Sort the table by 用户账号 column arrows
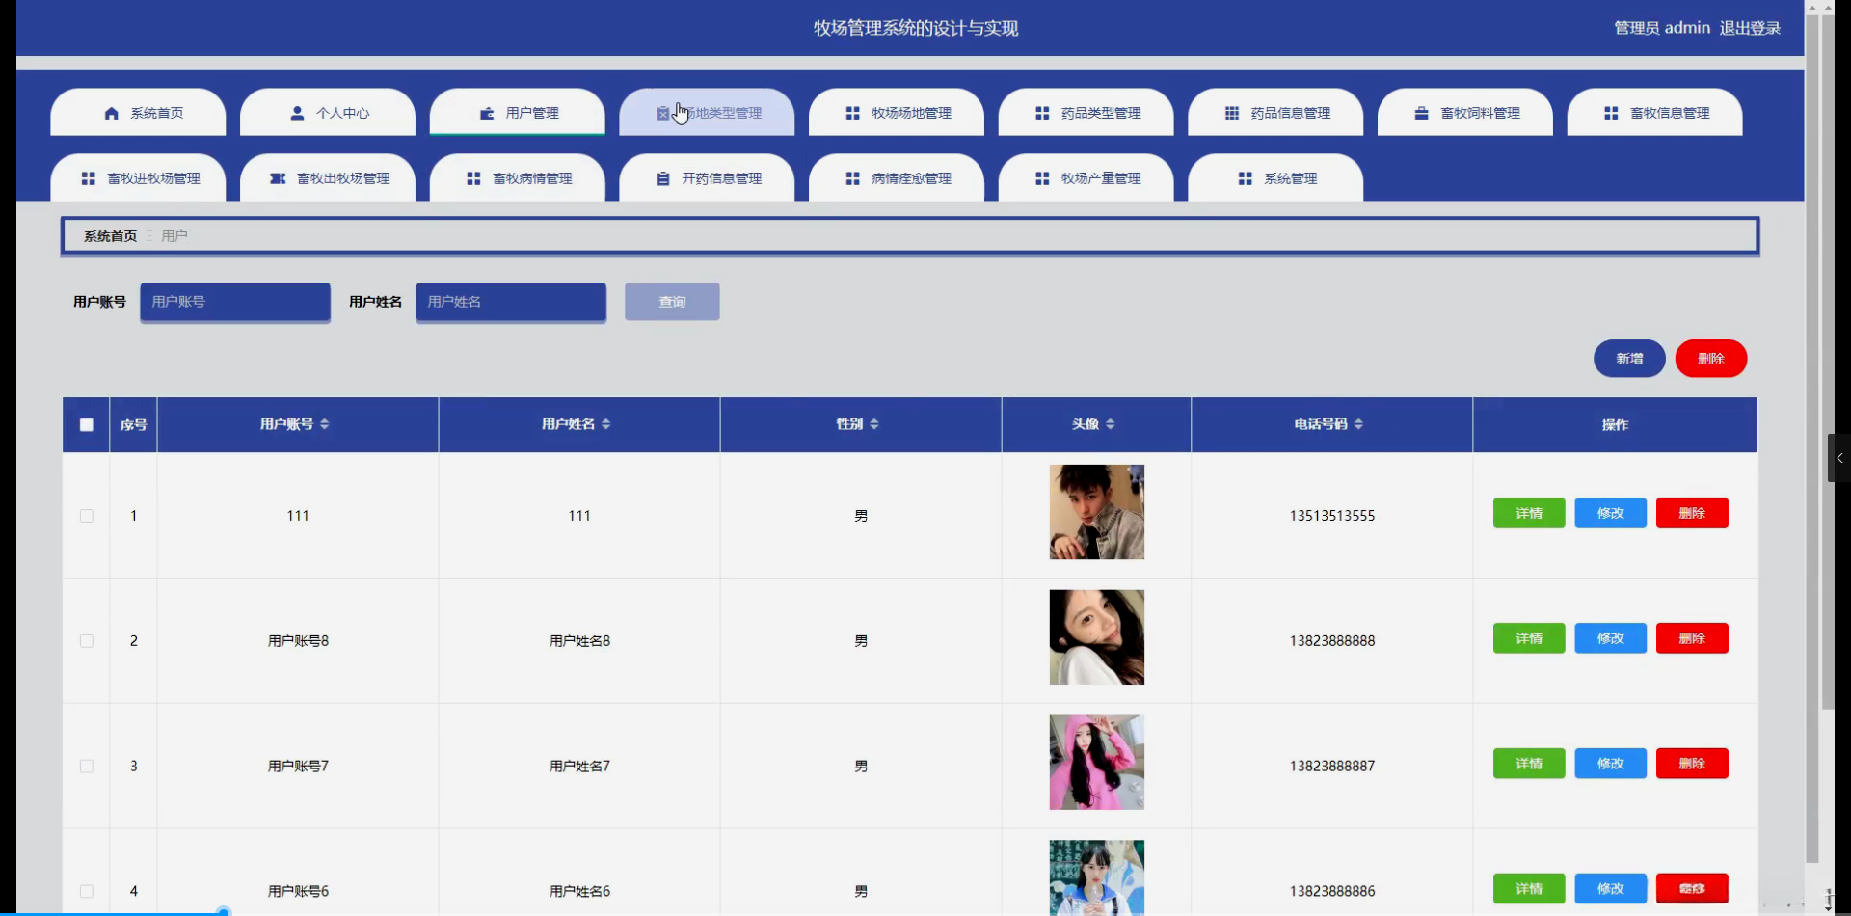1851x916 pixels. tap(325, 424)
